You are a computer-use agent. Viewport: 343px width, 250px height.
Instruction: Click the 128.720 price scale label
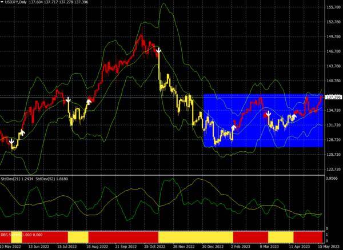[x=333, y=140]
